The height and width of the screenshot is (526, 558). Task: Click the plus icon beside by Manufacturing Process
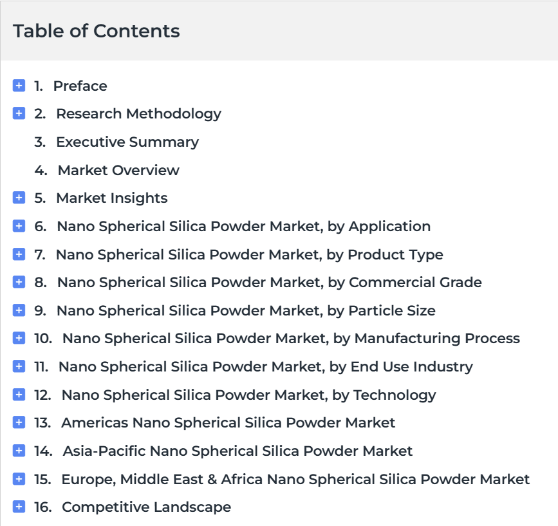(x=19, y=338)
